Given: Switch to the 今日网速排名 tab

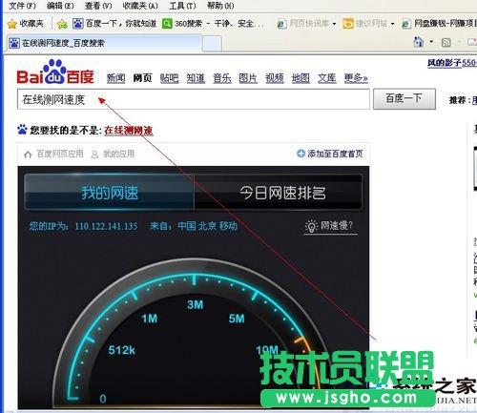Looking at the screenshot, I should [x=279, y=193].
